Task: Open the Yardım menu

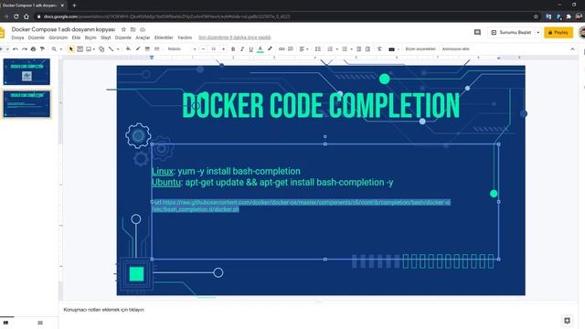Action: (185, 37)
